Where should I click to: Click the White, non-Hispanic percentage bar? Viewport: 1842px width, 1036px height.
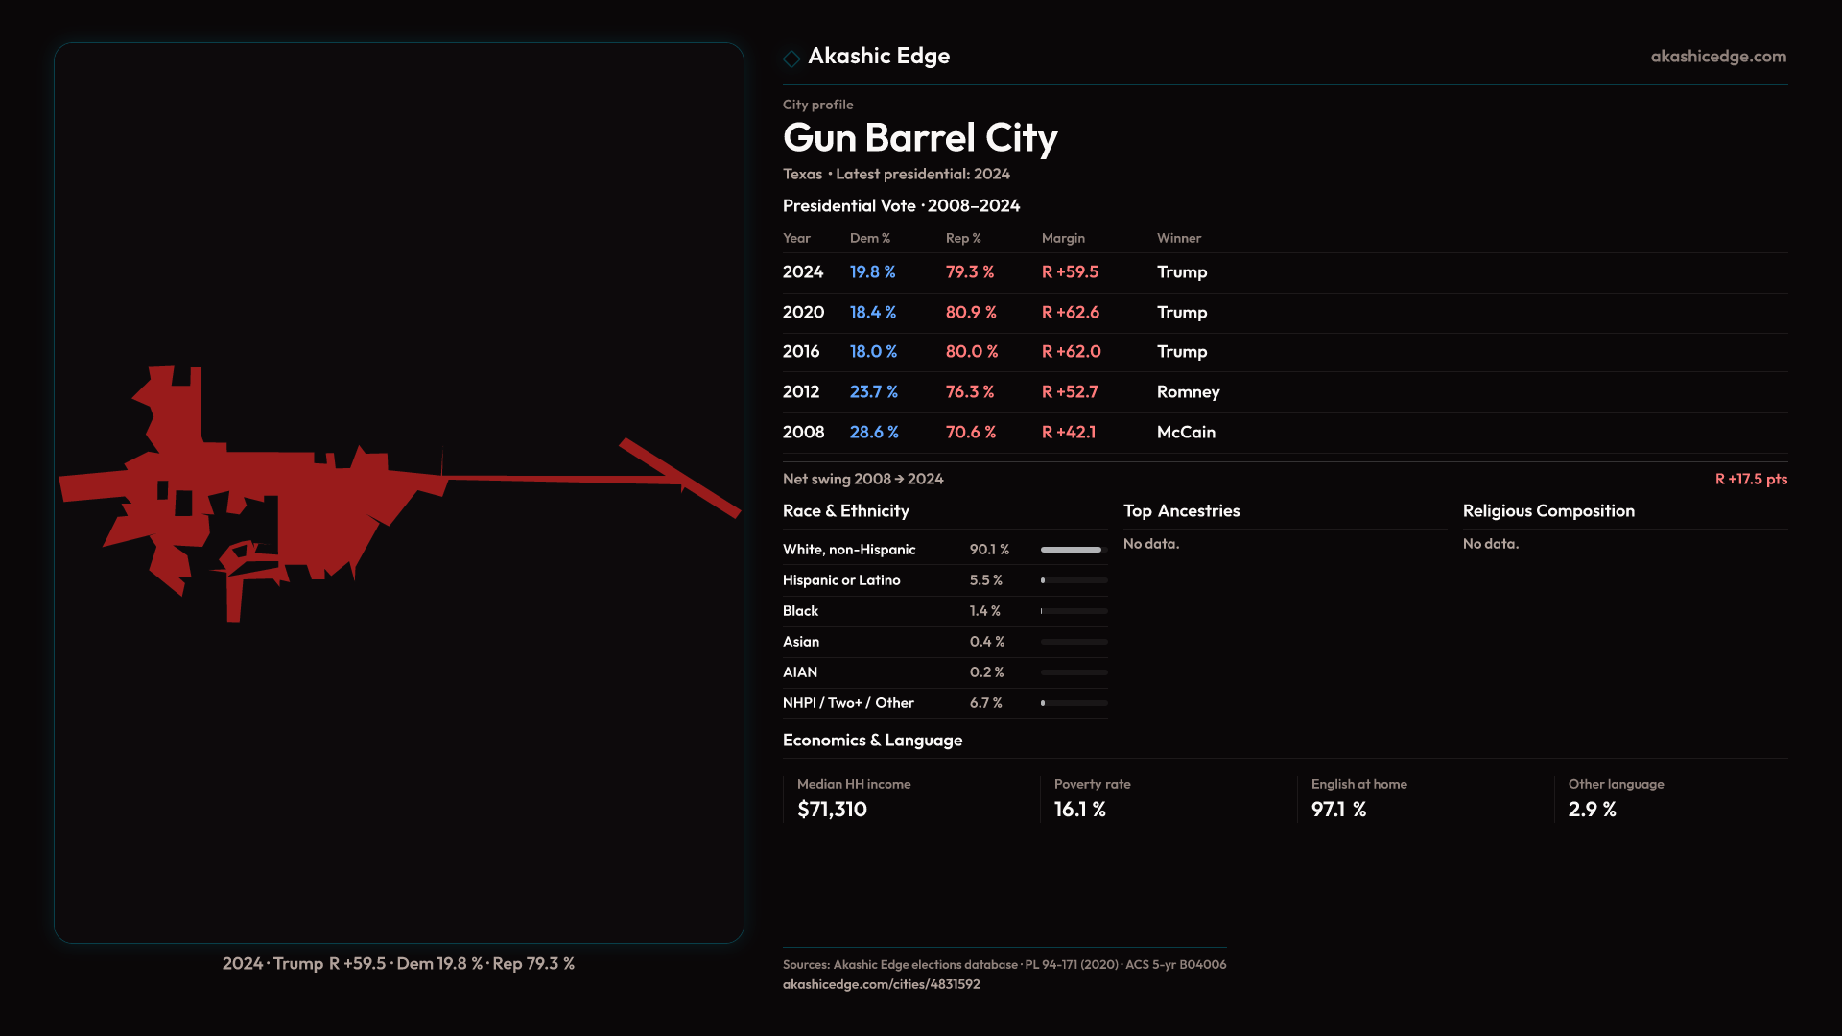click(x=1073, y=550)
